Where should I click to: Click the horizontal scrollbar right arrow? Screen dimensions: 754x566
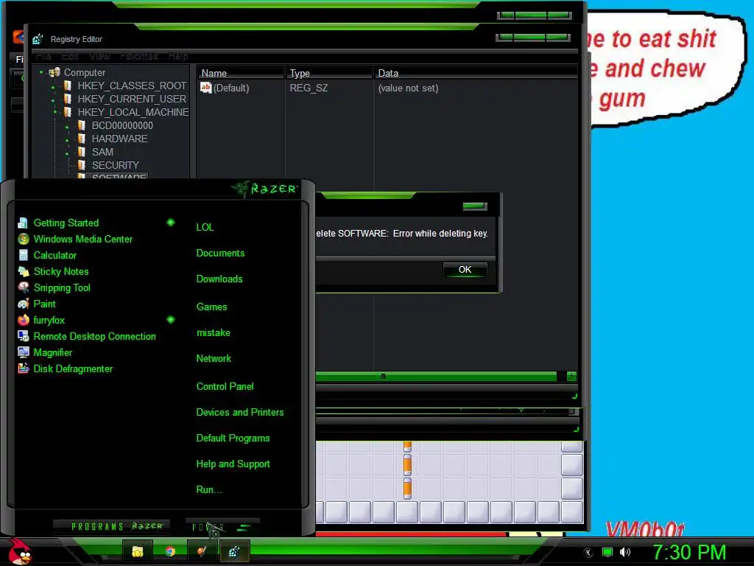571,376
